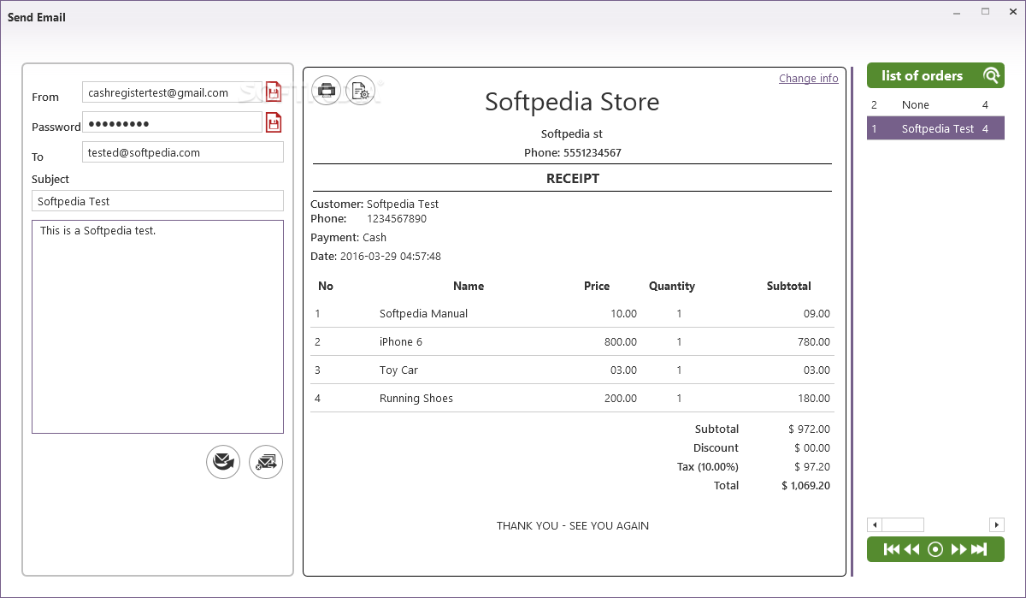Viewport: 1026px width, 598px height.
Task: Click the Price column header
Action: click(597, 287)
